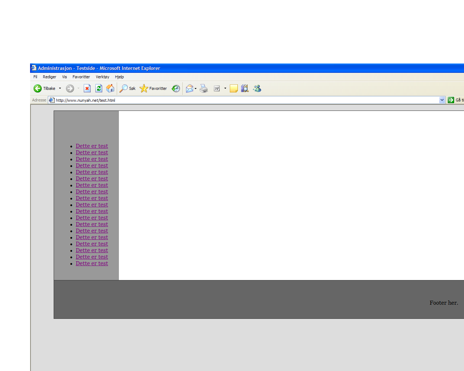This screenshot has height=371, width=464.
Task: Click the page icon in address bar
Action: coord(52,100)
